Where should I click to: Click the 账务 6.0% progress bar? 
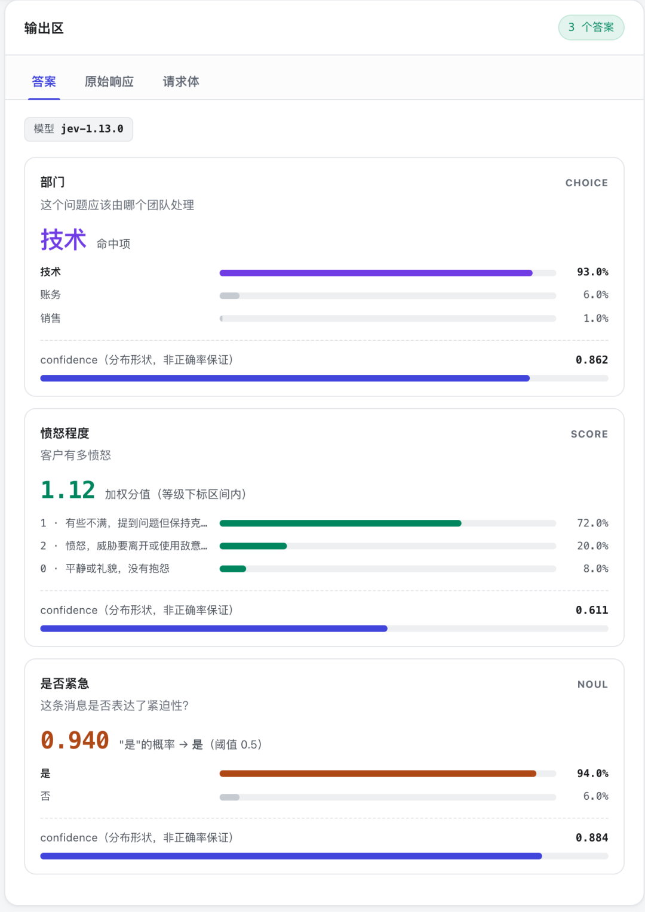coord(388,295)
